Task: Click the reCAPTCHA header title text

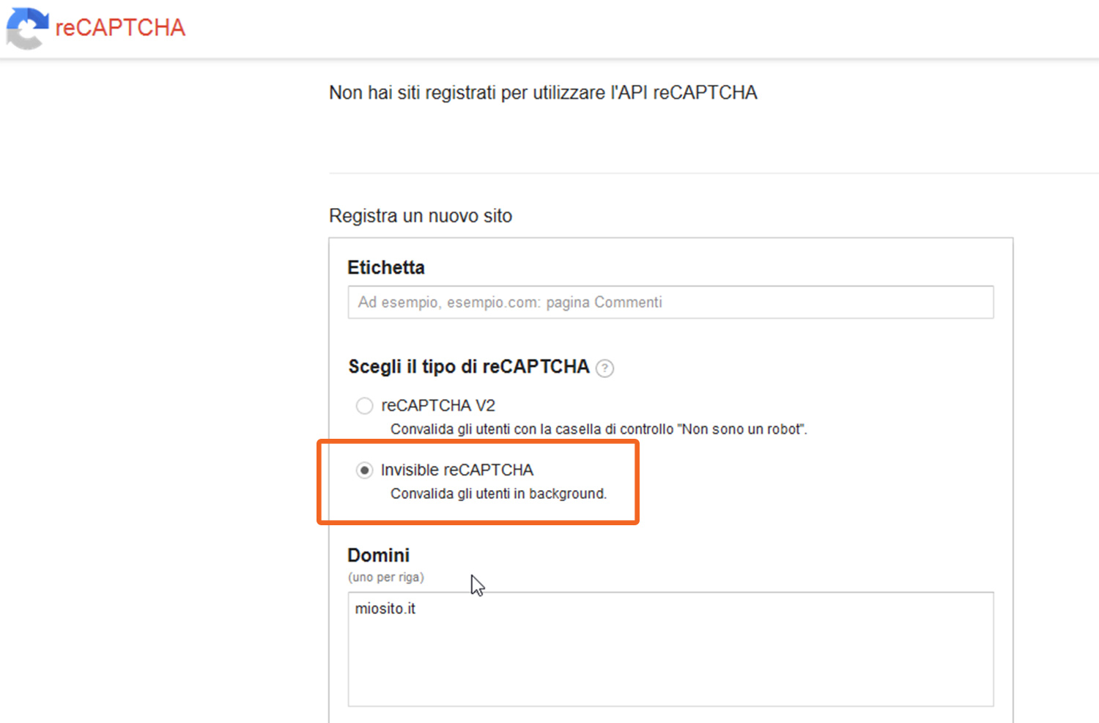Action: pyautogui.click(x=120, y=28)
